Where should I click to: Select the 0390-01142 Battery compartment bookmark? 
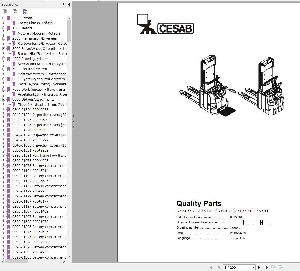(x=39, y=186)
